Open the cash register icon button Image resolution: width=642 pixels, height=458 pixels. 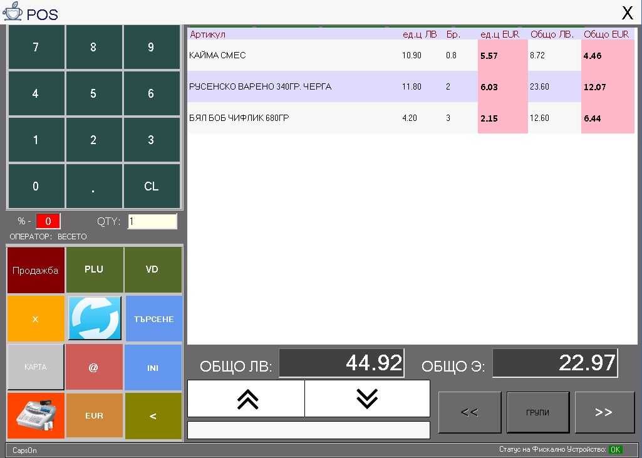(36, 416)
